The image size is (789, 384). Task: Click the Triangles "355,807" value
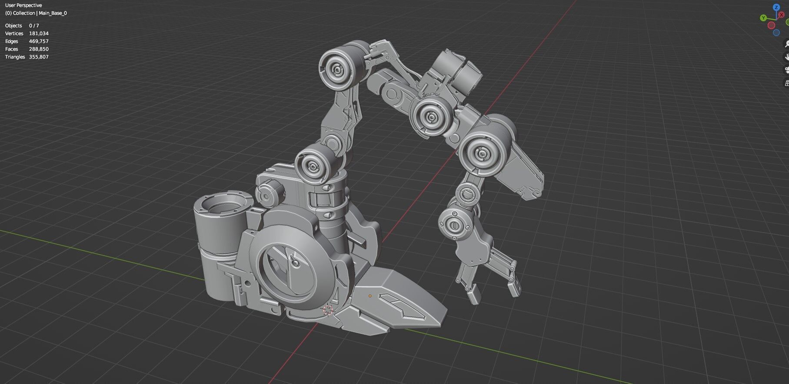click(39, 57)
